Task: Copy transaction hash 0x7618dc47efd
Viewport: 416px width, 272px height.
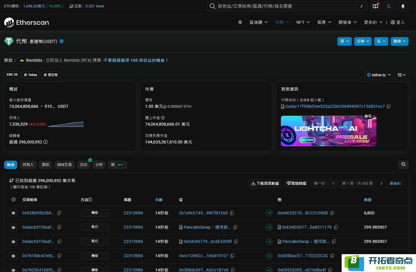Action: (x=59, y=256)
